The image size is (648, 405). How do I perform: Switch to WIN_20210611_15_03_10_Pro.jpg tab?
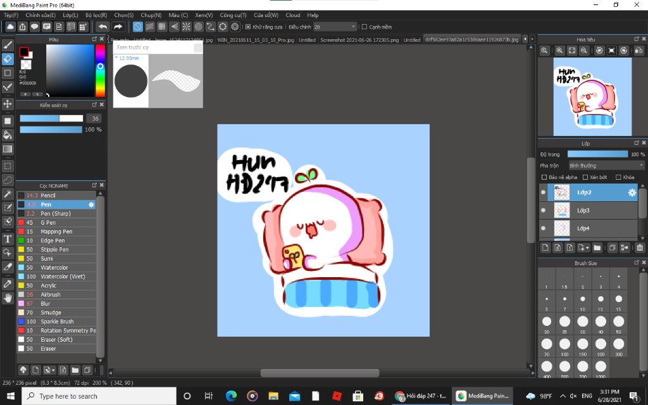(256, 40)
